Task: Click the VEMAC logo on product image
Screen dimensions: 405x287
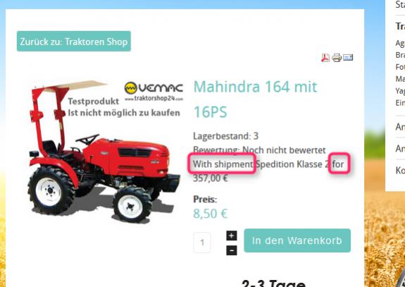Action: pyautogui.click(x=154, y=91)
